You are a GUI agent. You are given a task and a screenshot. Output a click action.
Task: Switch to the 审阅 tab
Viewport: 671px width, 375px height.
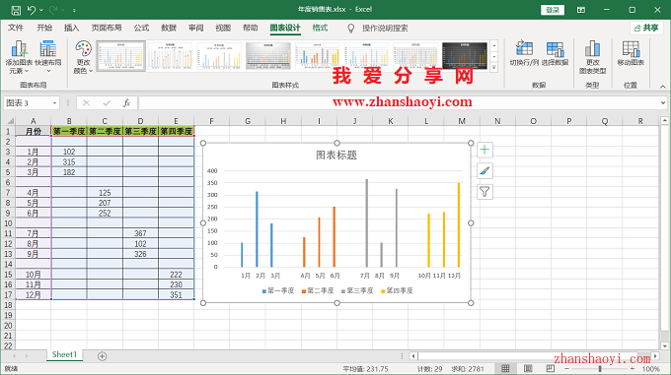(x=196, y=28)
